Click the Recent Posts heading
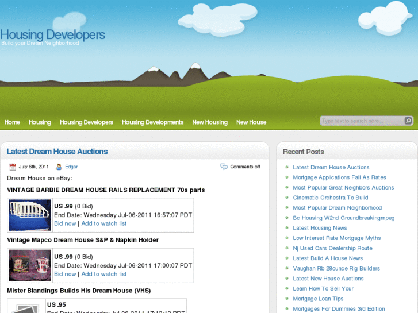Screen dimensions: 418x313 tap(304, 152)
